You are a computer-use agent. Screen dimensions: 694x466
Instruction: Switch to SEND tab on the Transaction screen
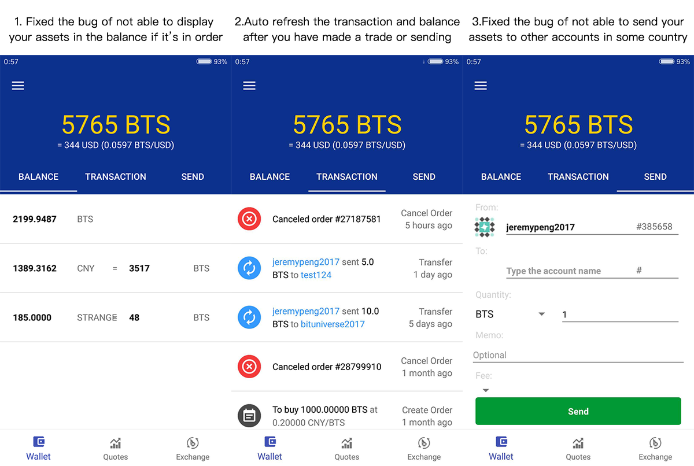[x=424, y=177]
